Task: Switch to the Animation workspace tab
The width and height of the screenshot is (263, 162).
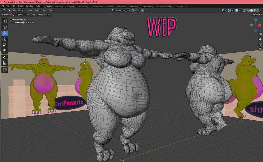Action: 121,7
